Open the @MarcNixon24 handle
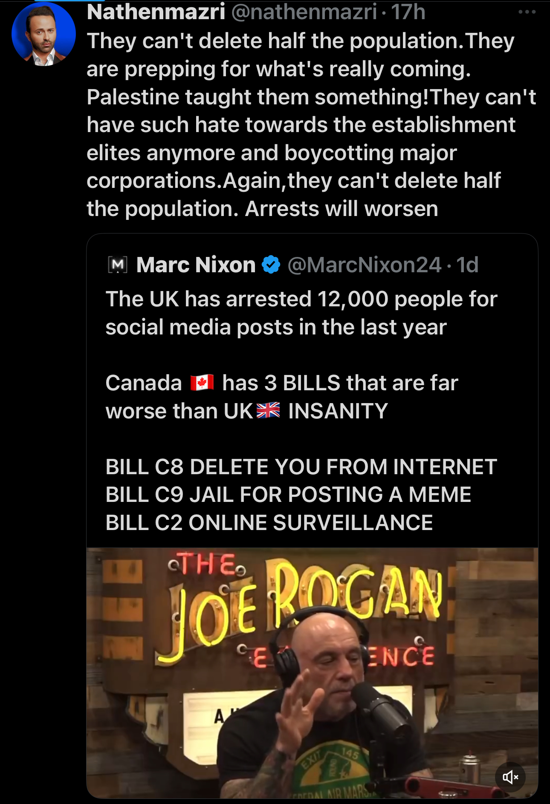Viewport: 550px width, 804px height. pyautogui.click(x=364, y=265)
